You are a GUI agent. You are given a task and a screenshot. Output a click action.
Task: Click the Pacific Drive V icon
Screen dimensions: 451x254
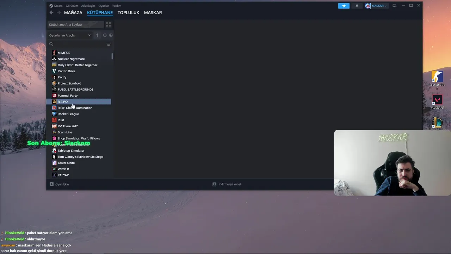coord(54,71)
